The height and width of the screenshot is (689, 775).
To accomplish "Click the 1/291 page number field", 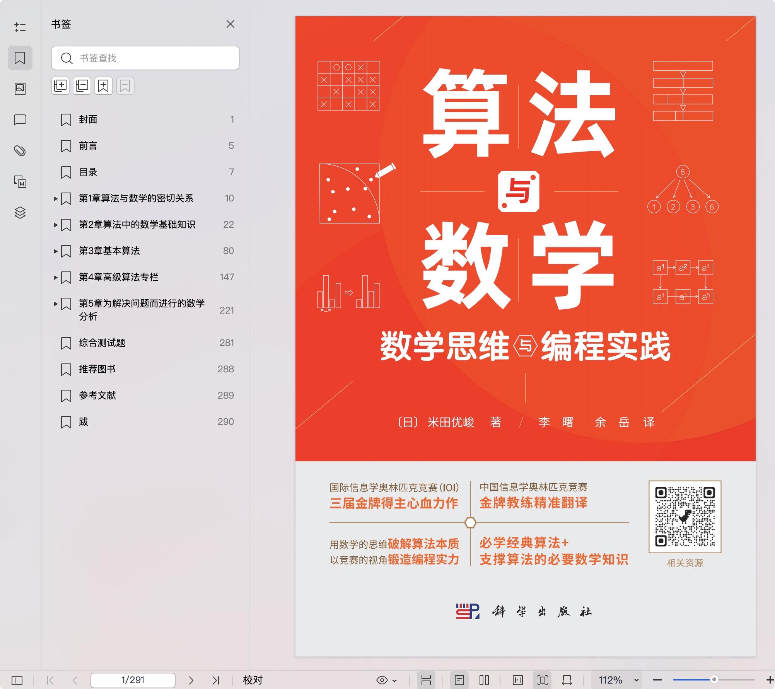I will pos(133,680).
